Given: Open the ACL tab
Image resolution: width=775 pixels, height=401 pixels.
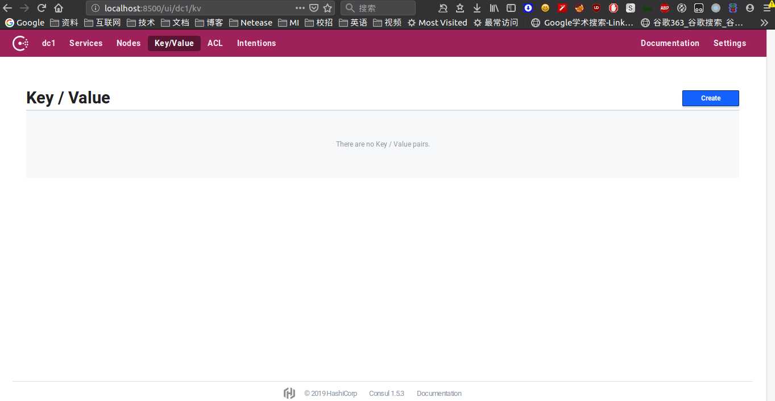Looking at the screenshot, I should click(x=215, y=43).
